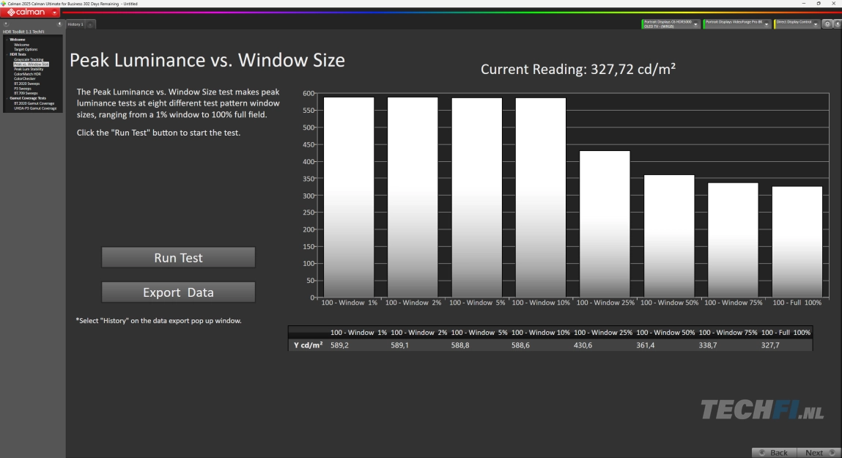Collapse the left workflow sidebar with arrow icon
Screen dimensions: 842x458
(x=59, y=24)
